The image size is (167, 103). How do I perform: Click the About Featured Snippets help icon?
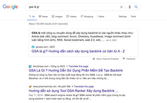[94, 59]
